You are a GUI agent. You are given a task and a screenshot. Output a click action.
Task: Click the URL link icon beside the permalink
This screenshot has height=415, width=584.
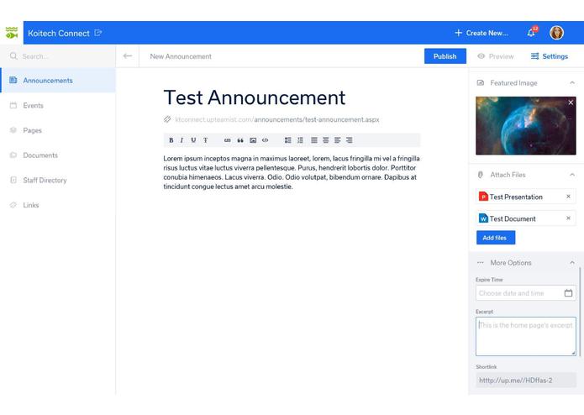coord(167,119)
